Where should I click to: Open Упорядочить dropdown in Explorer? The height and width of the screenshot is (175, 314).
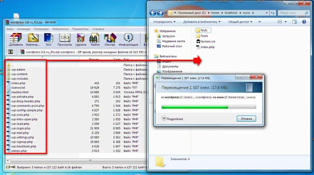164,22
